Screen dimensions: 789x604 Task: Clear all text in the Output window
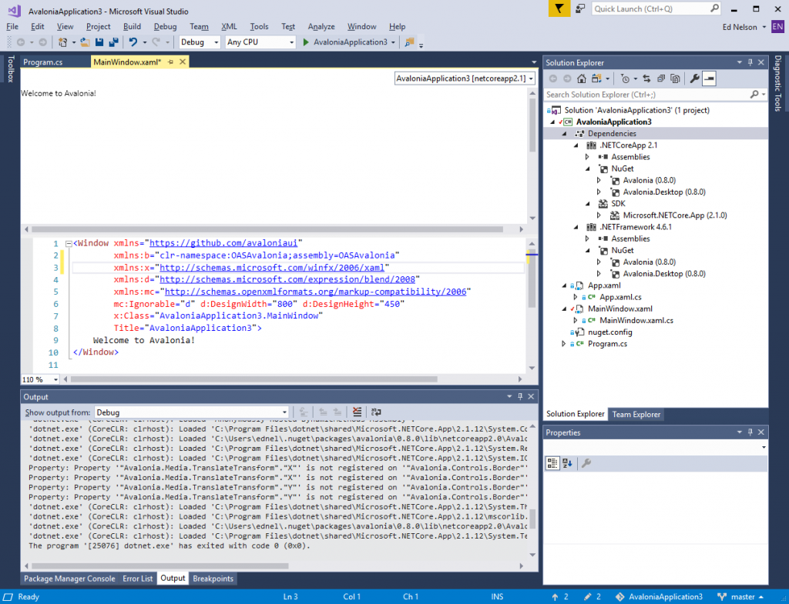(357, 412)
